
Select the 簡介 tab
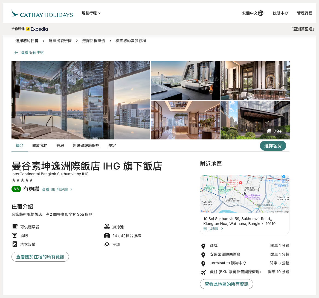point(20,145)
